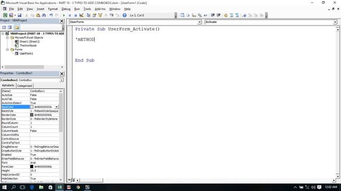This screenshot has height=191, width=341.
Task: Click the ForeColor black color swatch
Action: click(x=32, y=167)
